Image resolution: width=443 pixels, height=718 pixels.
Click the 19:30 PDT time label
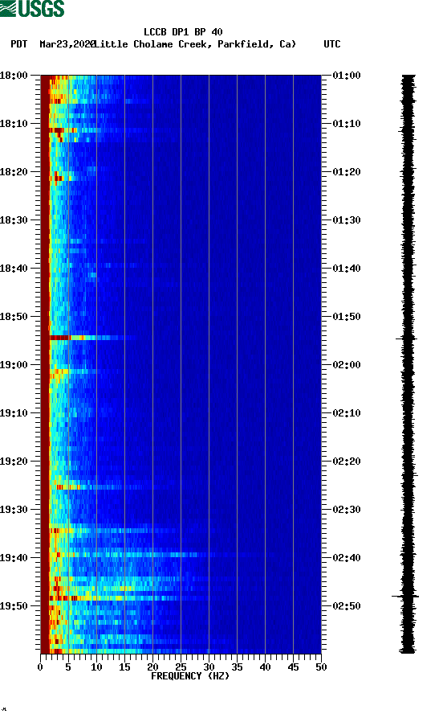tap(14, 510)
